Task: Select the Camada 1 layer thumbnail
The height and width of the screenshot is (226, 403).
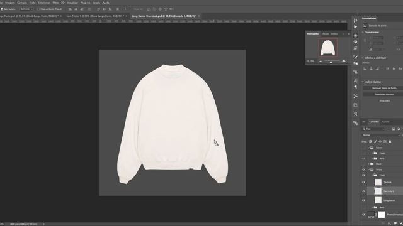Action: (378, 191)
